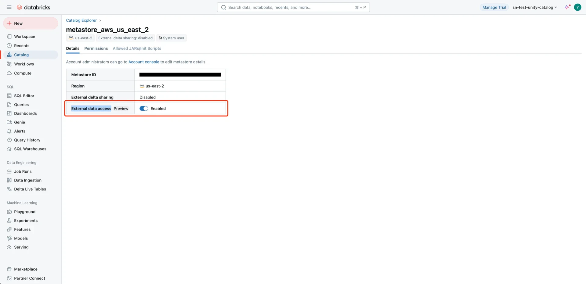Click the Marketplace icon
Viewport: 586px width, 284px height.
tap(9, 269)
